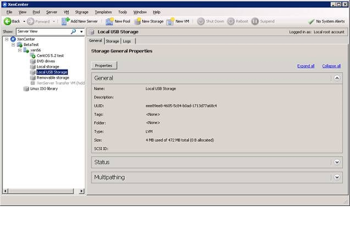Select the CentOS 5.2 test tree label
This screenshot has height=252, width=350.
pos(50,56)
